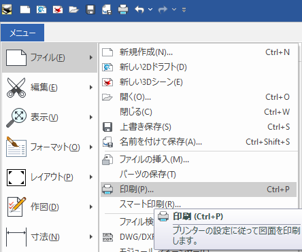Click the pencil checklist icon beside 作図(D)
302x252 pixels.
17,206
